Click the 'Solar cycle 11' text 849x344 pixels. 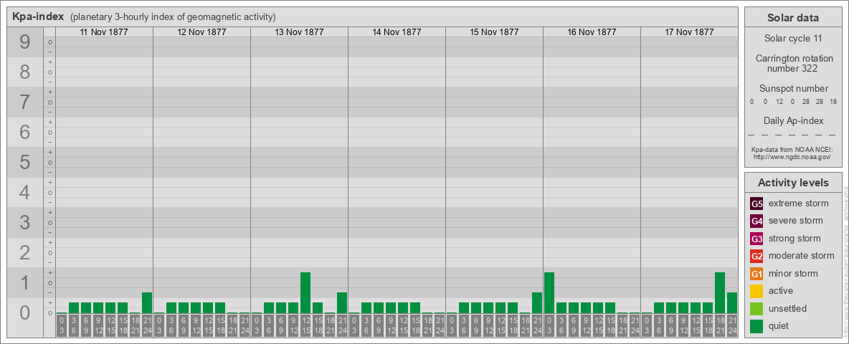click(x=793, y=39)
